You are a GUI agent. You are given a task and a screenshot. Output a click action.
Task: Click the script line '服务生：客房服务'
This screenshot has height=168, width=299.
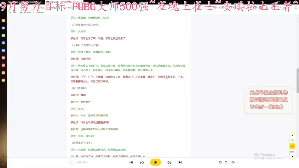pyautogui.click(x=80, y=102)
